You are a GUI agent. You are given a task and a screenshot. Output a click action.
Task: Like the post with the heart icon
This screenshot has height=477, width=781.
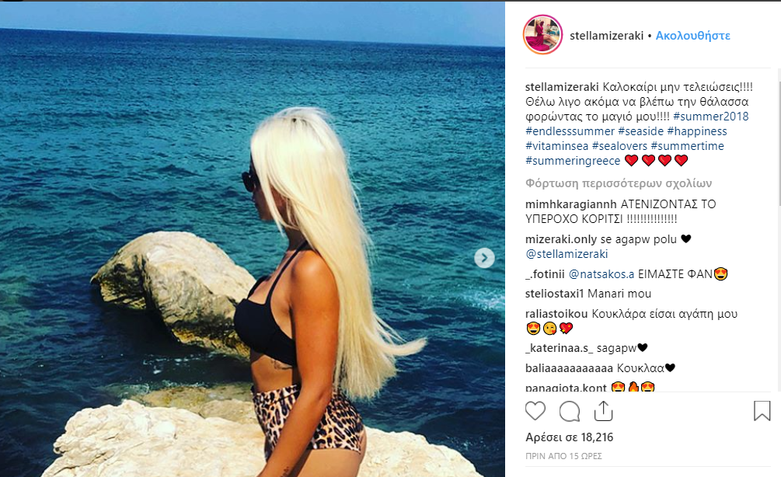click(x=535, y=411)
